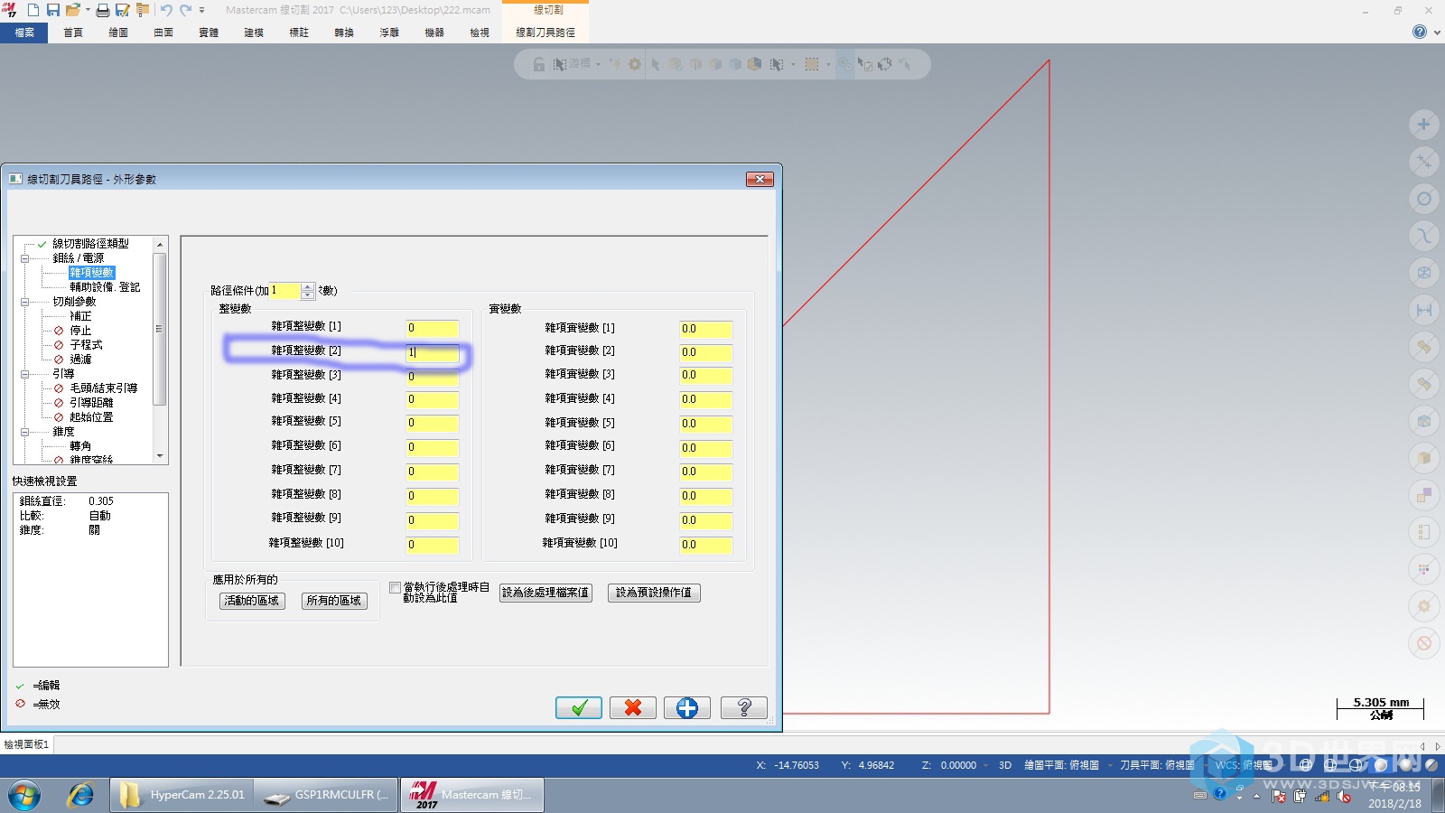Toggle the 當執行後處理時自動設為此值 checkbox

[395, 588]
